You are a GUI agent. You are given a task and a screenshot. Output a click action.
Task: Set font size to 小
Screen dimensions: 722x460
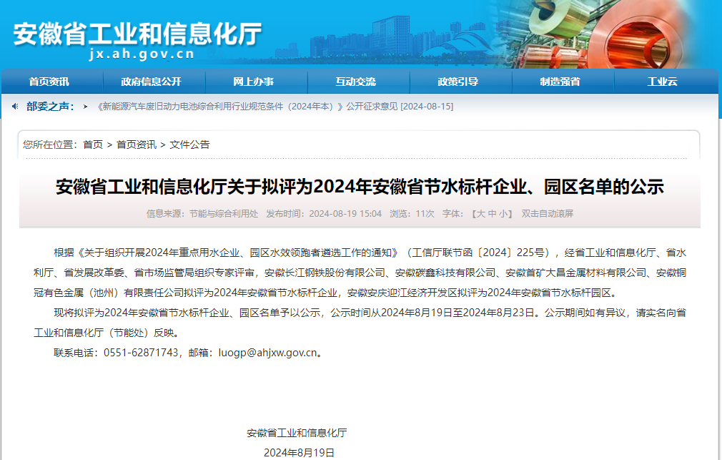[503, 214]
